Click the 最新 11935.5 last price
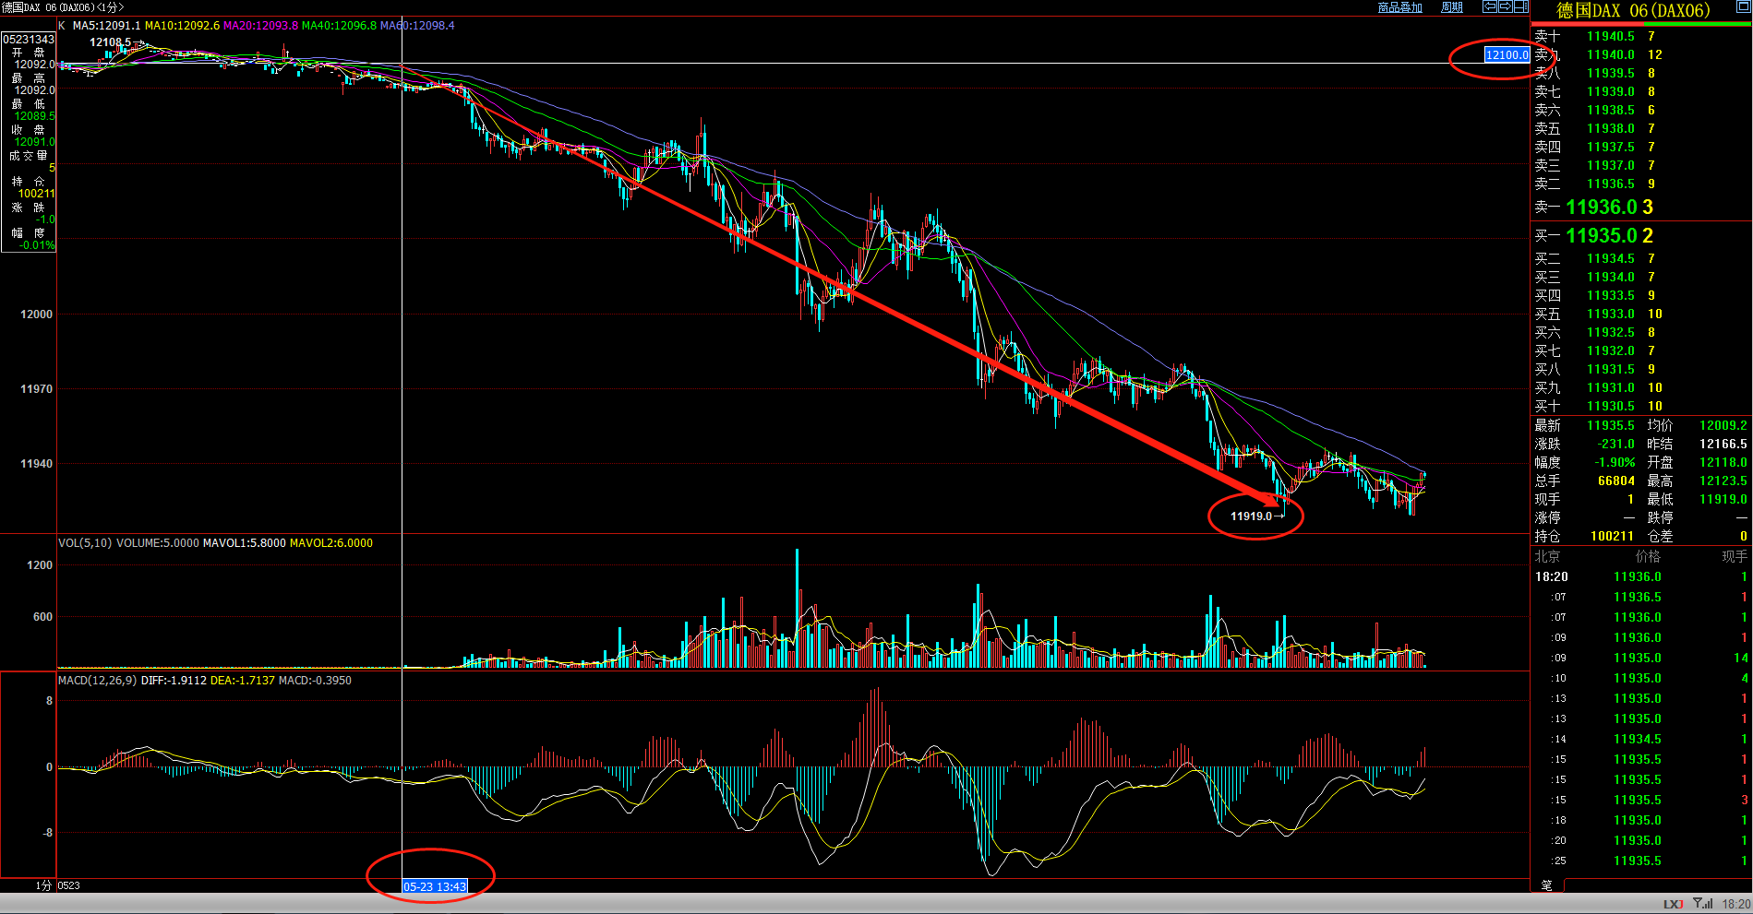Viewport: 1753px width, 914px height. point(1611,425)
